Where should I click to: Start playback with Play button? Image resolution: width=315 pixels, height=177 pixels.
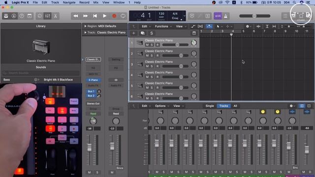click(x=105, y=16)
